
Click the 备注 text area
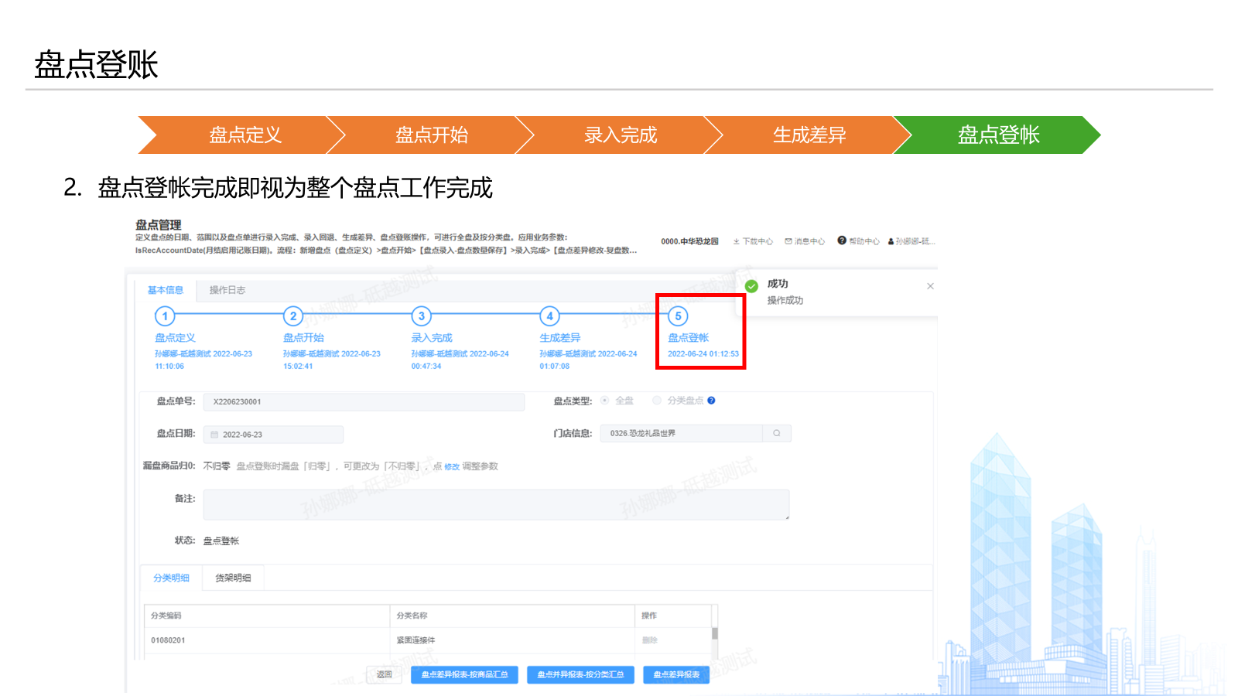click(x=496, y=504)
